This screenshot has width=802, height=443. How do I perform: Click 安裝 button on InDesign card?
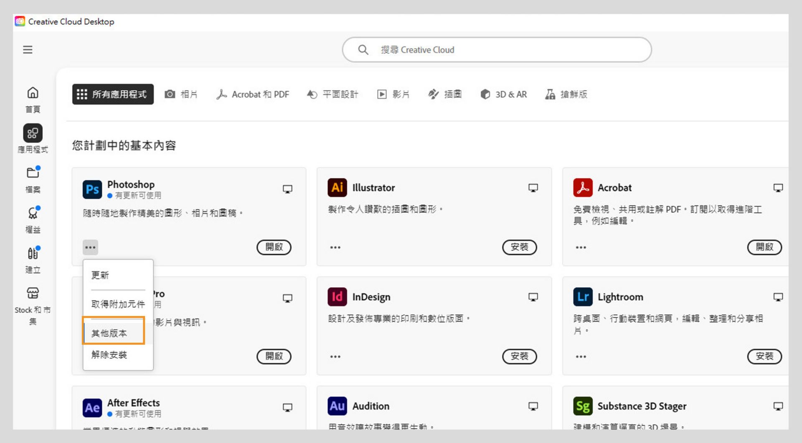pos(520,357)
